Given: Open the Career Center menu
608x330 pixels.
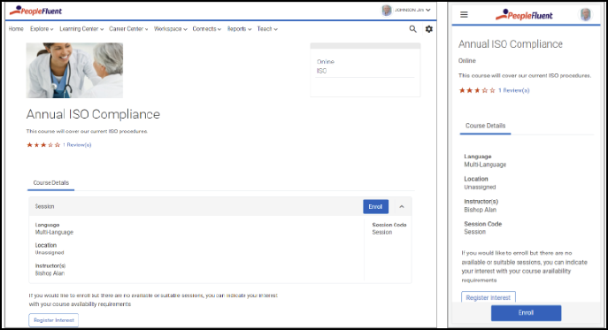Looking at the screenshot, I should pos(128,28).
